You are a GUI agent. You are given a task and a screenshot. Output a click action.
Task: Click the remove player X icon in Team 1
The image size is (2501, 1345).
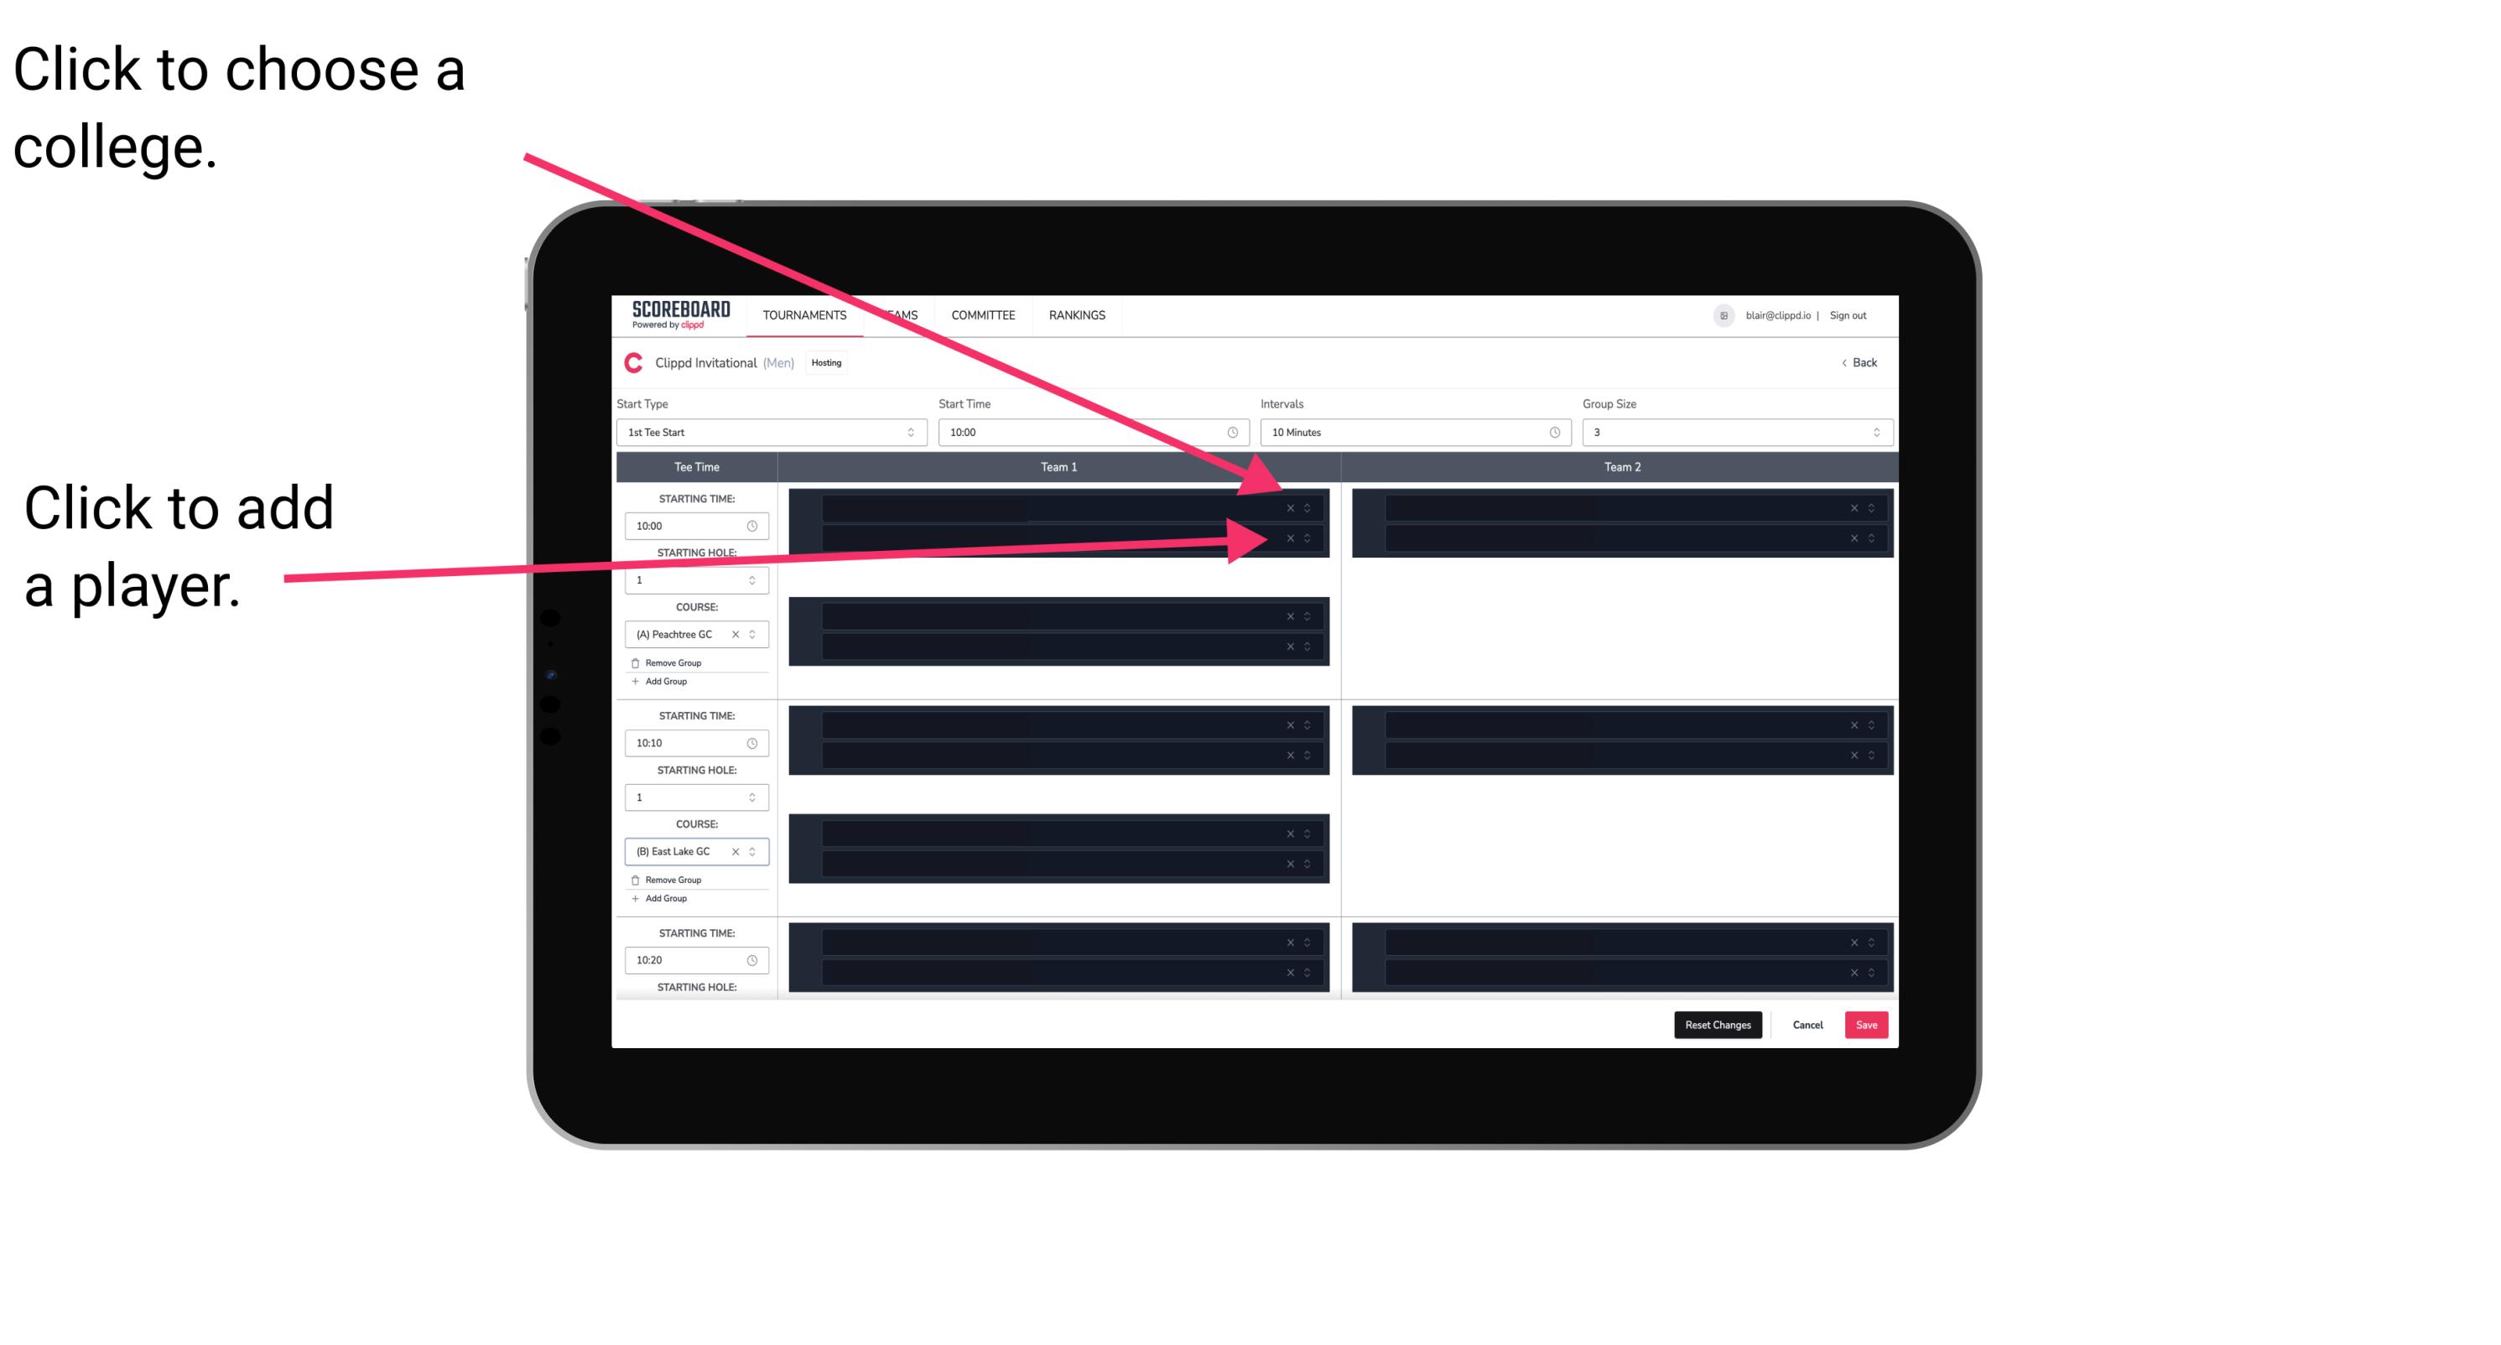click(x=1290, y=537)
